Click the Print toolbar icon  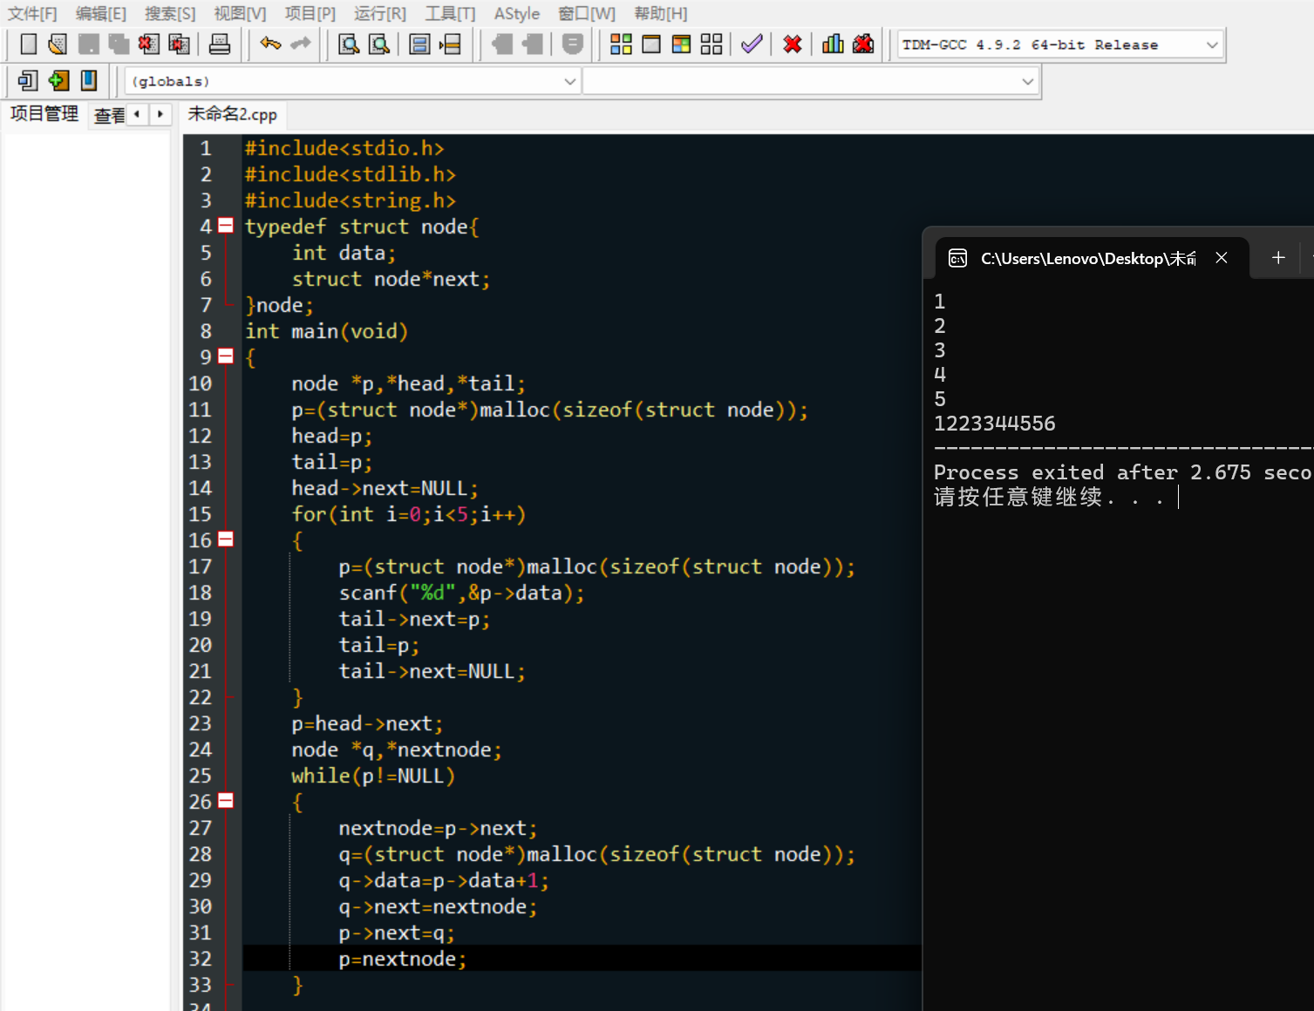(x=220, y=44)
